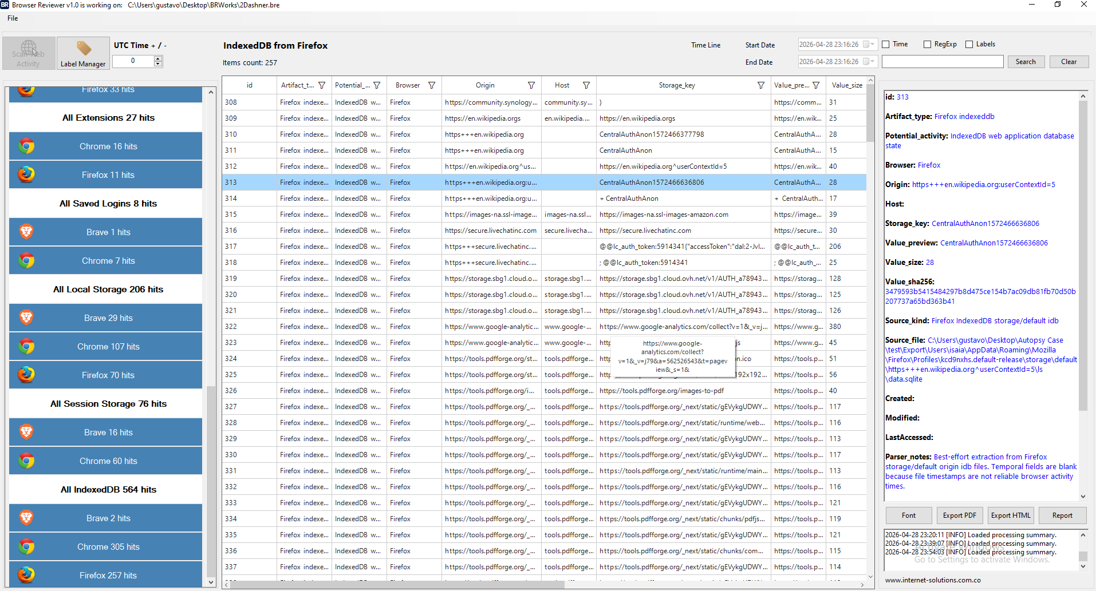This screenshot has height=591, width=1096.
Task: Enable the Time checkbox
Action: pos(886,44)
